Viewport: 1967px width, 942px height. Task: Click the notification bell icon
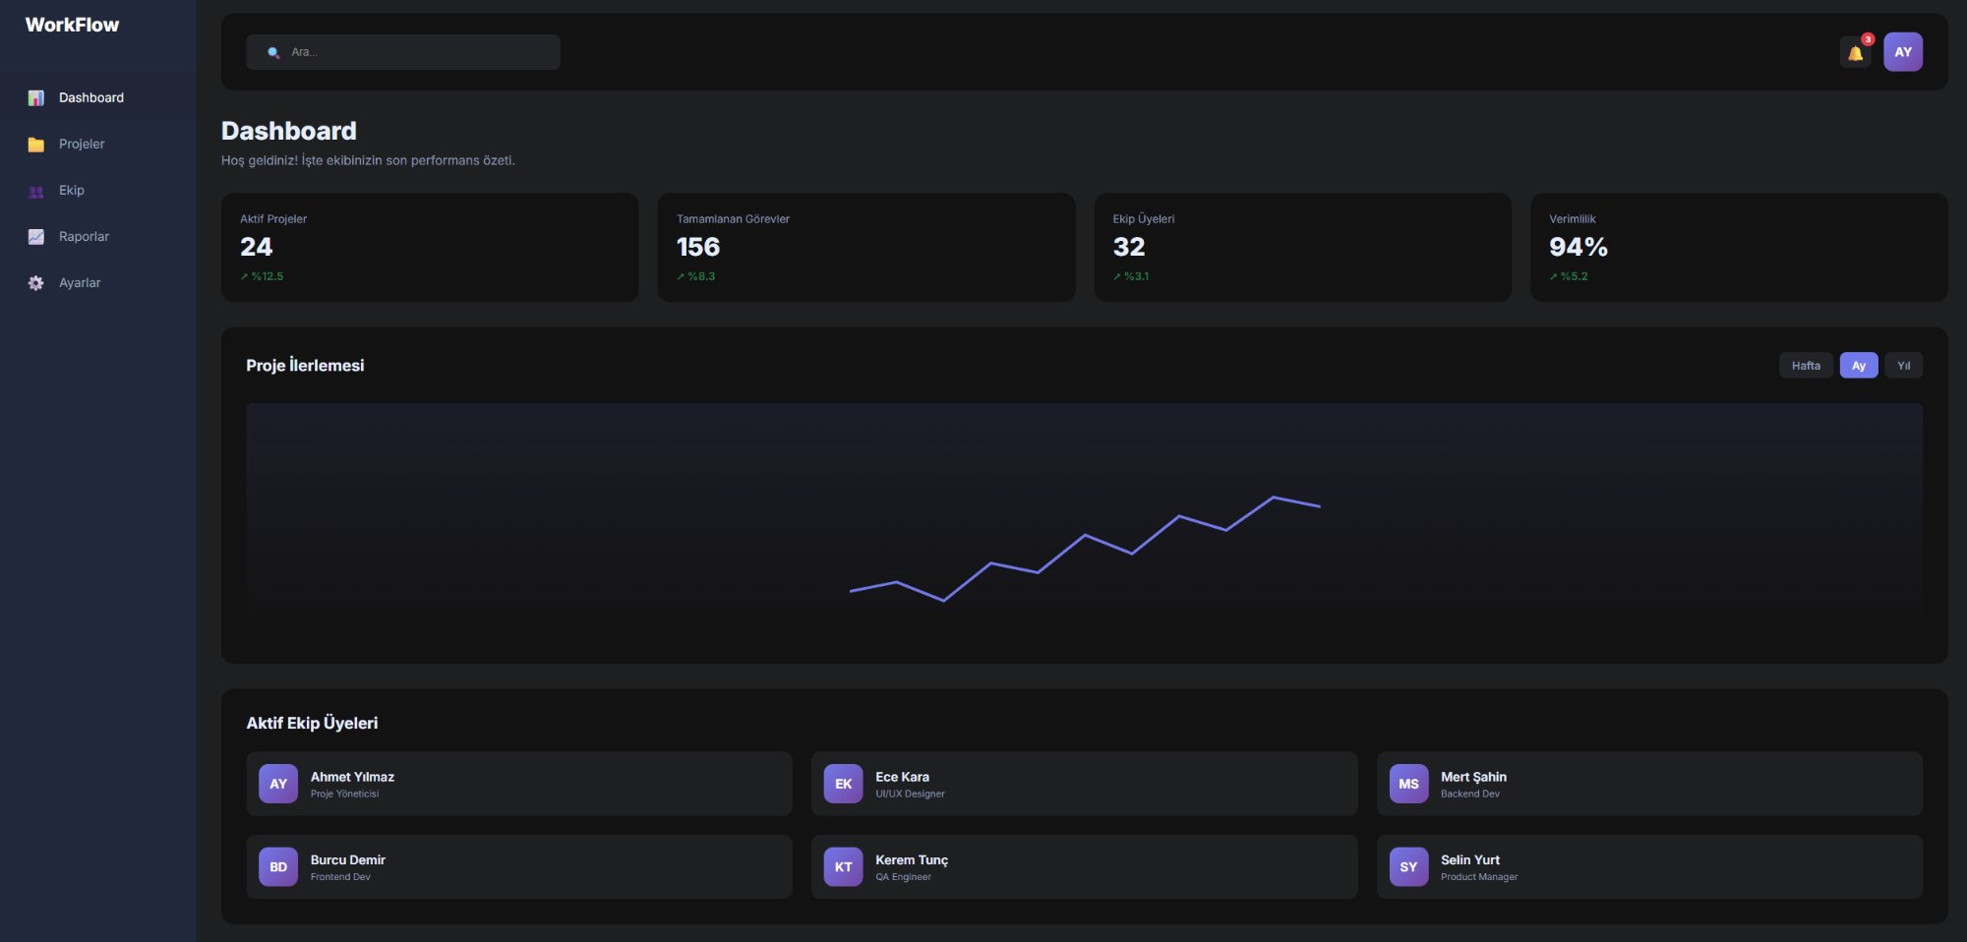[x=1854, y=51]
